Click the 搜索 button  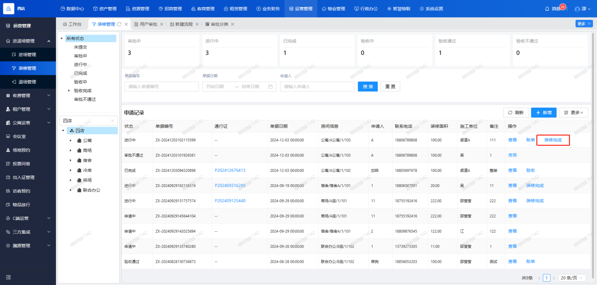point(368,87)
